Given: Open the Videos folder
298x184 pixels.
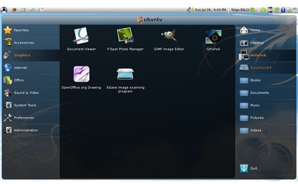Looking at the screenshot, I should tap(266, 130).
